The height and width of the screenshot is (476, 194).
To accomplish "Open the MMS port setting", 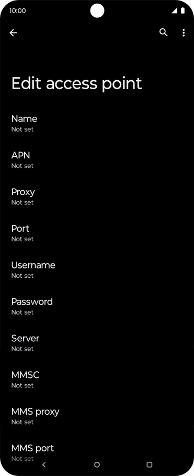I will pos(97,452).
